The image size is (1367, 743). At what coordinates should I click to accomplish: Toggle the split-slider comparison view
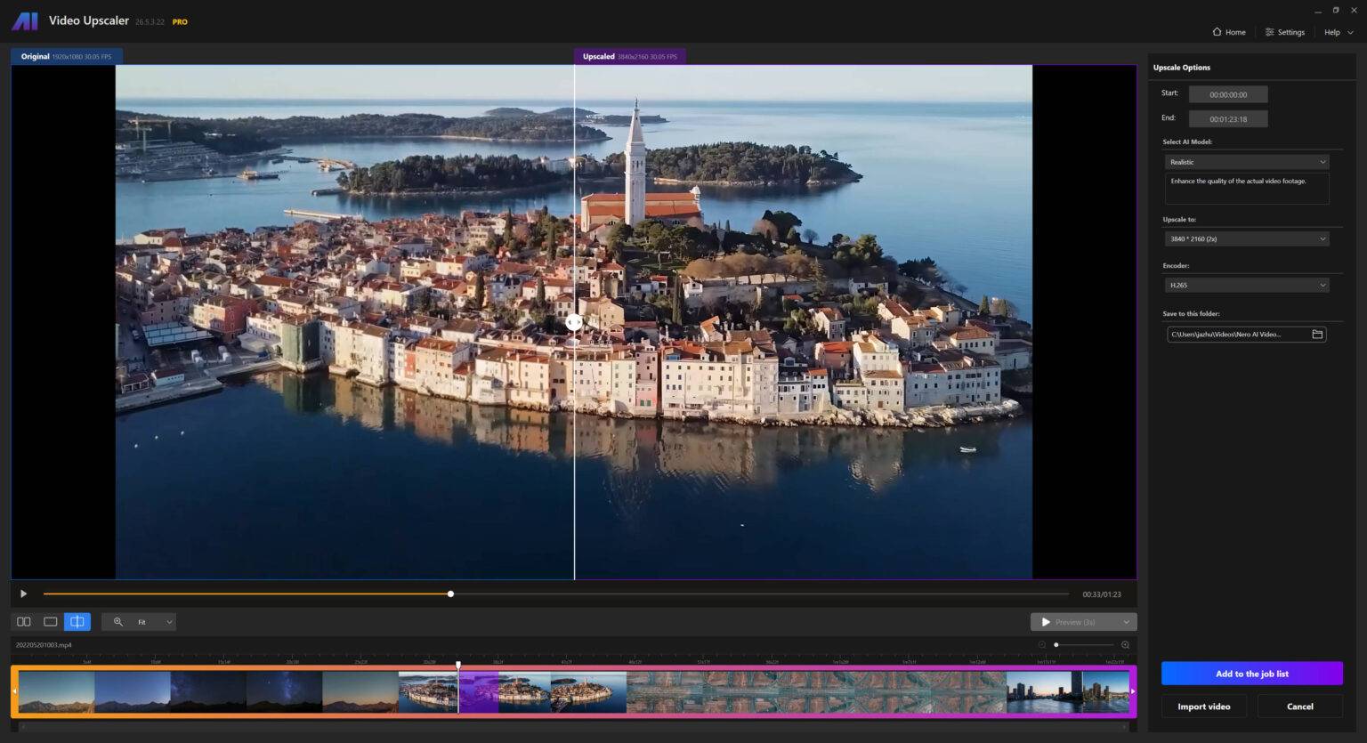(77, 622)
